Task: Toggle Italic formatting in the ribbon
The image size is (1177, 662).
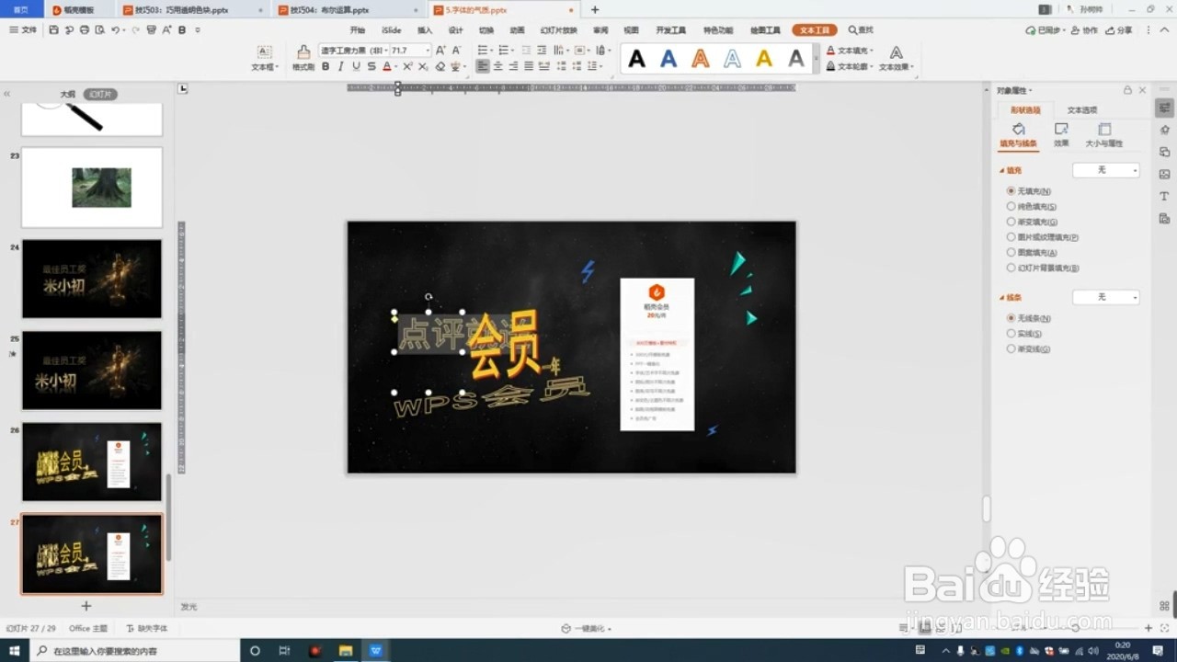Action: coord(341,66)
